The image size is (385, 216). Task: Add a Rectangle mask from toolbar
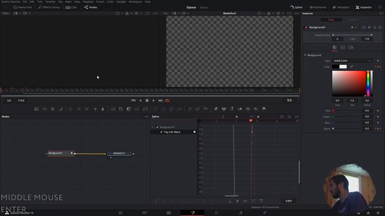pyautogui.click(x=155, y=109)
